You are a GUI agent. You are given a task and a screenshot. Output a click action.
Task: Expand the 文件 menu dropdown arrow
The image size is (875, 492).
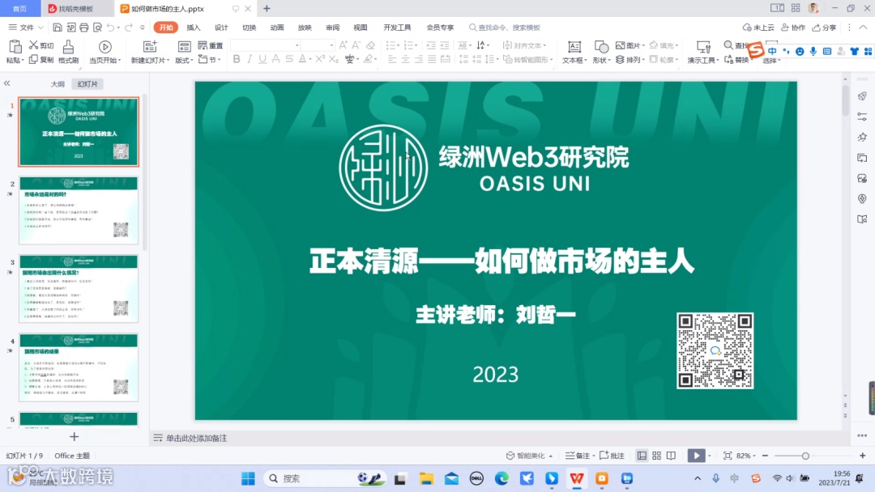coord(41,28)
